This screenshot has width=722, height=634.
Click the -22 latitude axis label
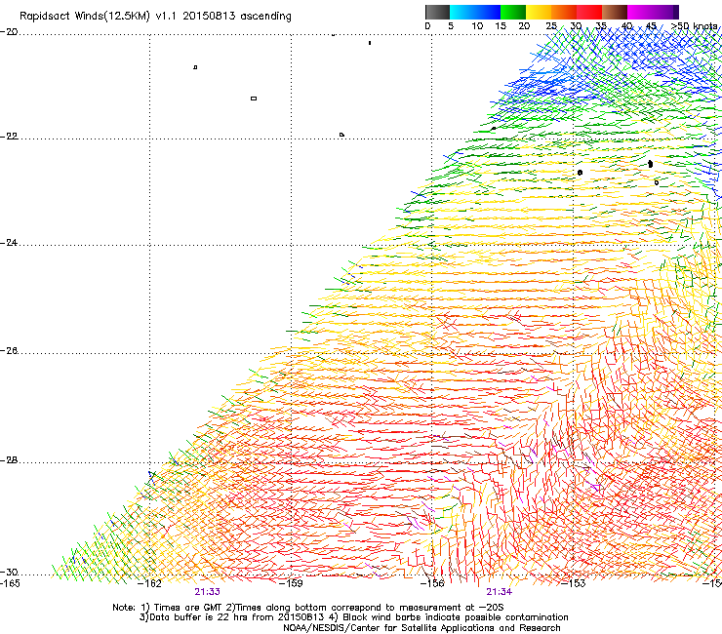(x=9, y=137)
